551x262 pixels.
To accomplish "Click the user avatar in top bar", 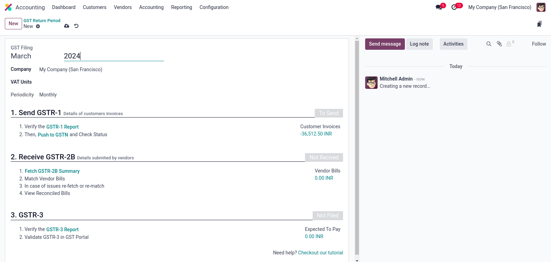I will 541,7.
